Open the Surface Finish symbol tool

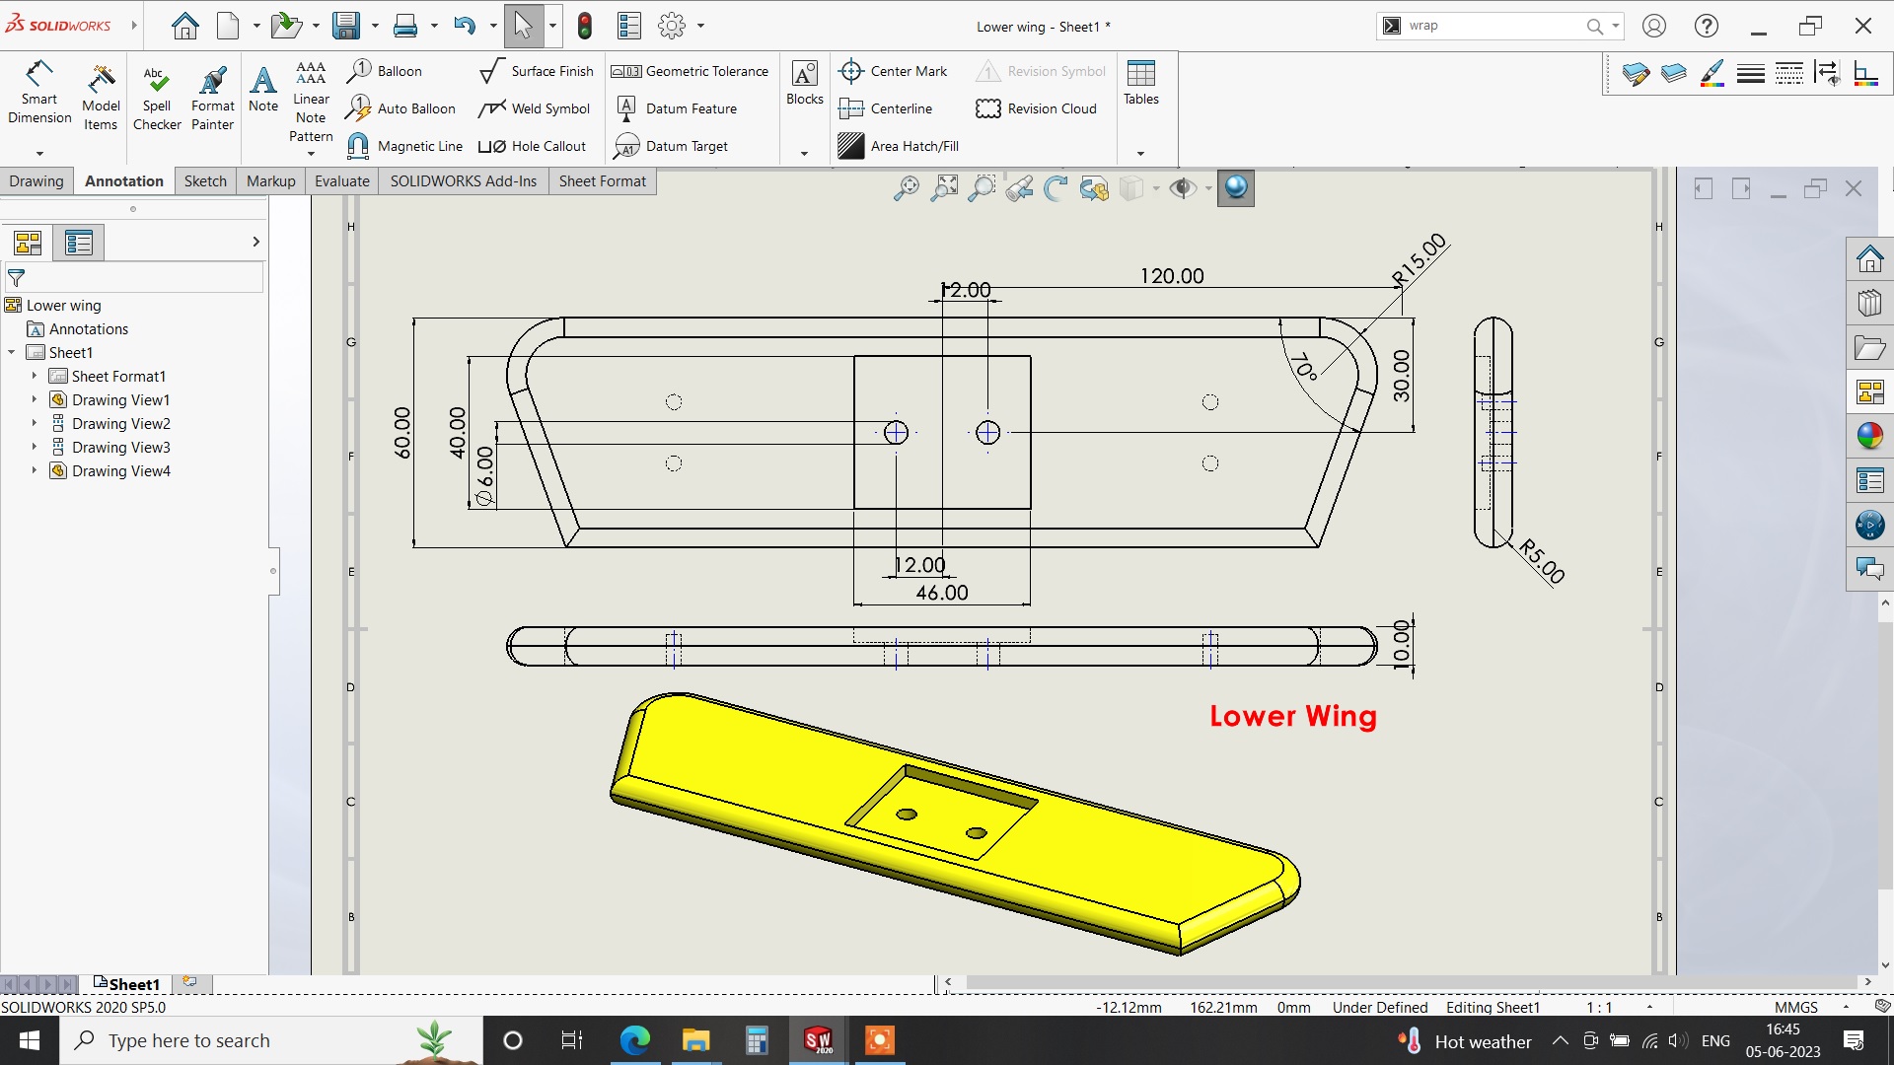537,71
